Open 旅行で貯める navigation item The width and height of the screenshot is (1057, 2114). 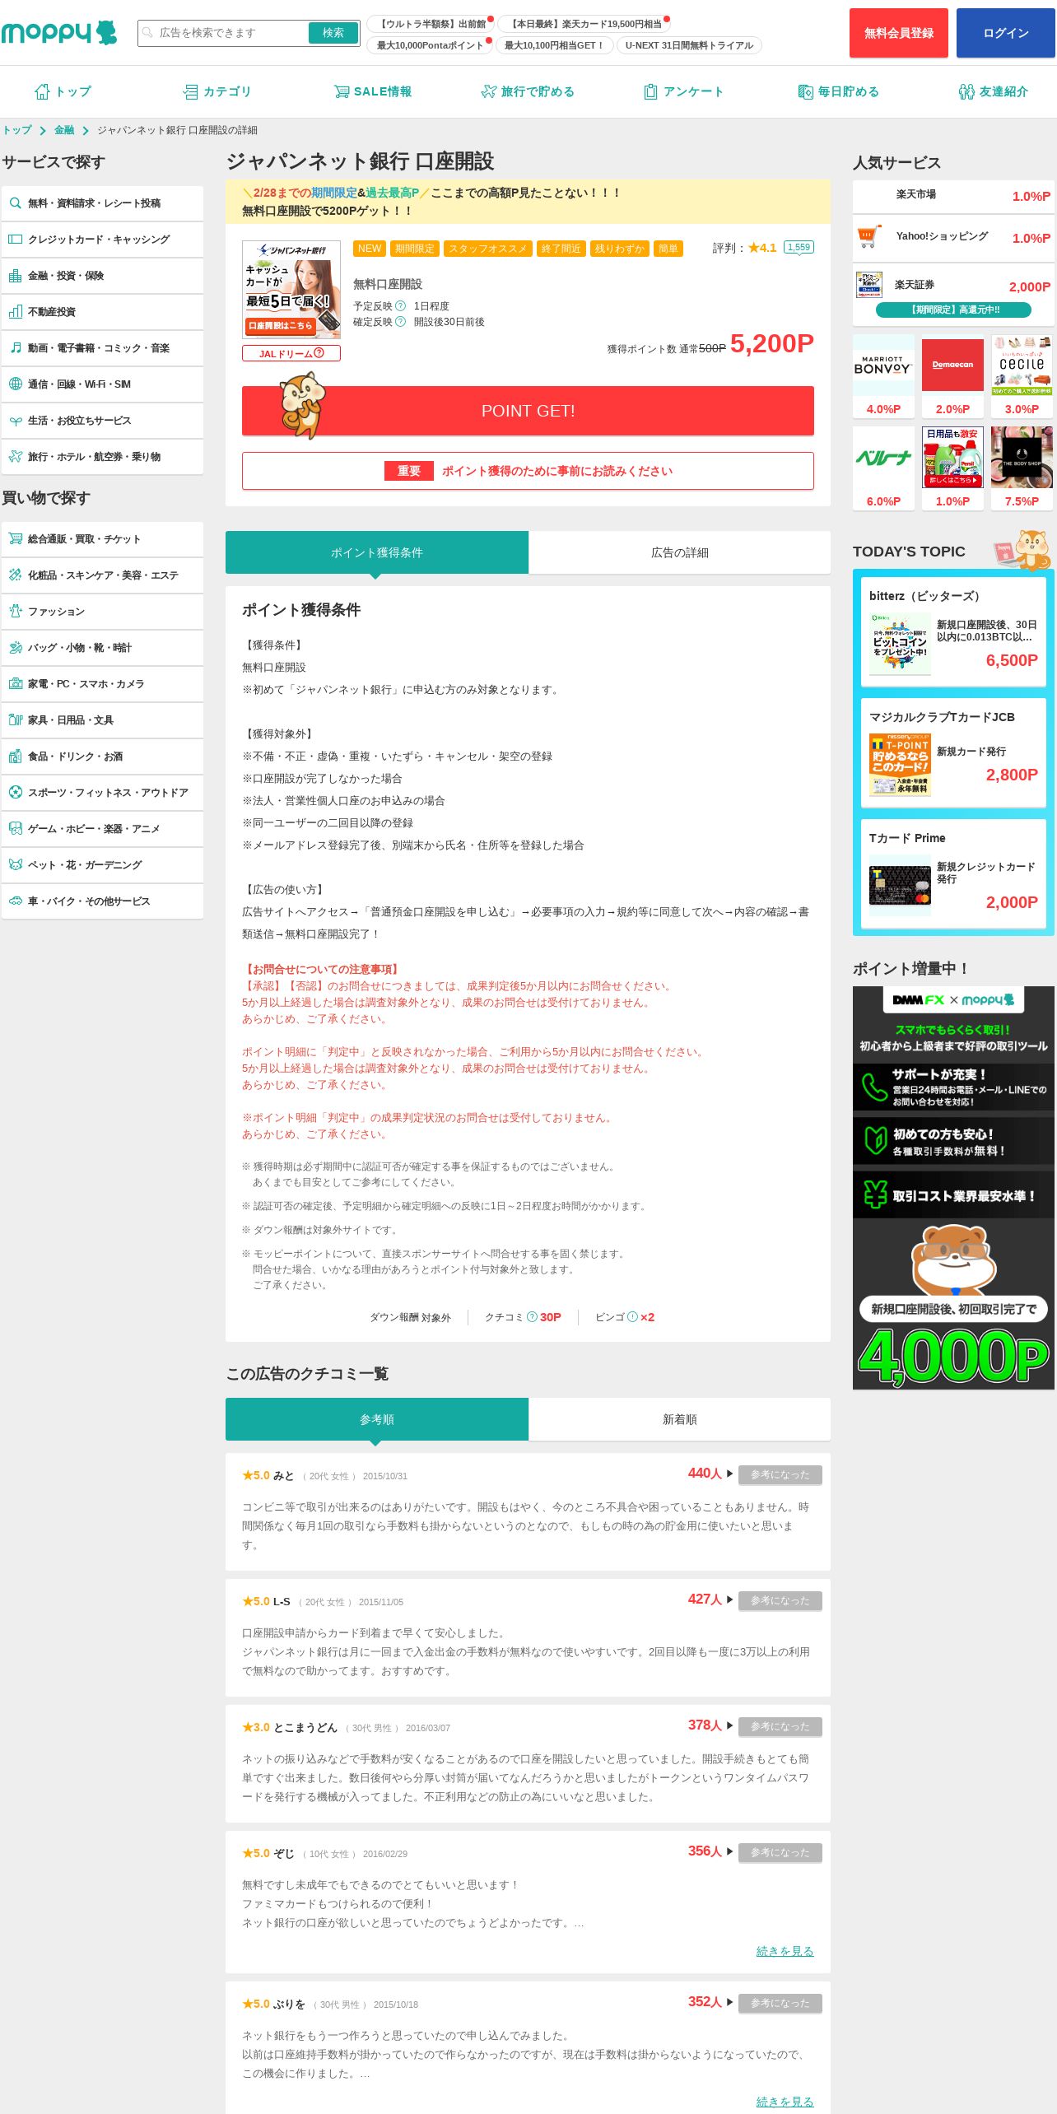tap(527, 91)
